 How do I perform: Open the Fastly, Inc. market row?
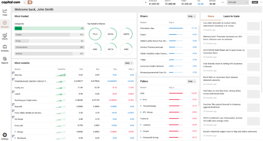point(74,88)
